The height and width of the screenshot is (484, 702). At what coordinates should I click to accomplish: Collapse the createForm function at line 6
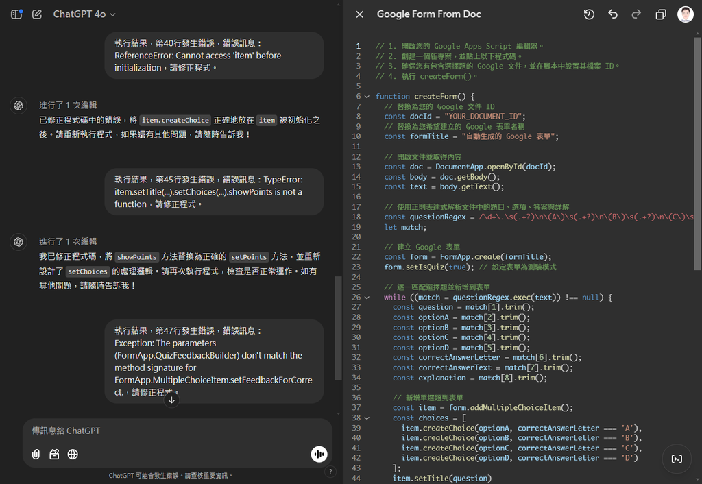pyautogui.click(x=367, y=97)
